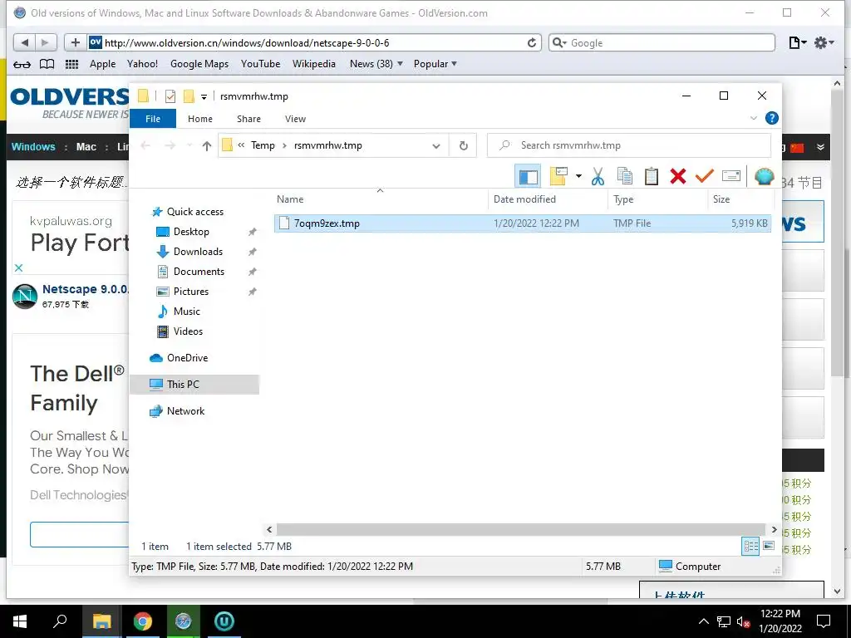Screen dimensions: 851x638
Task: Open browser reading list glasses icon
Action: pos(22,64)
